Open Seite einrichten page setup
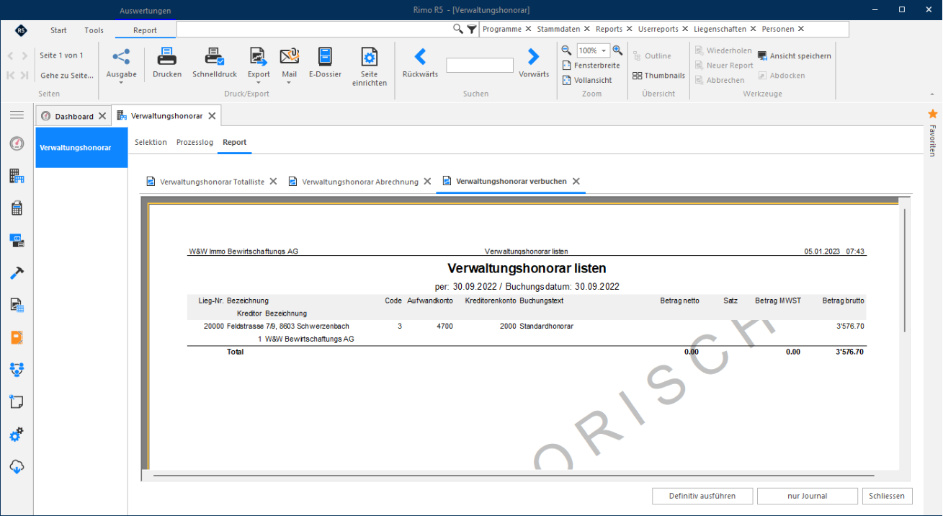Viewport: 943px width, 516px height. 370,57
